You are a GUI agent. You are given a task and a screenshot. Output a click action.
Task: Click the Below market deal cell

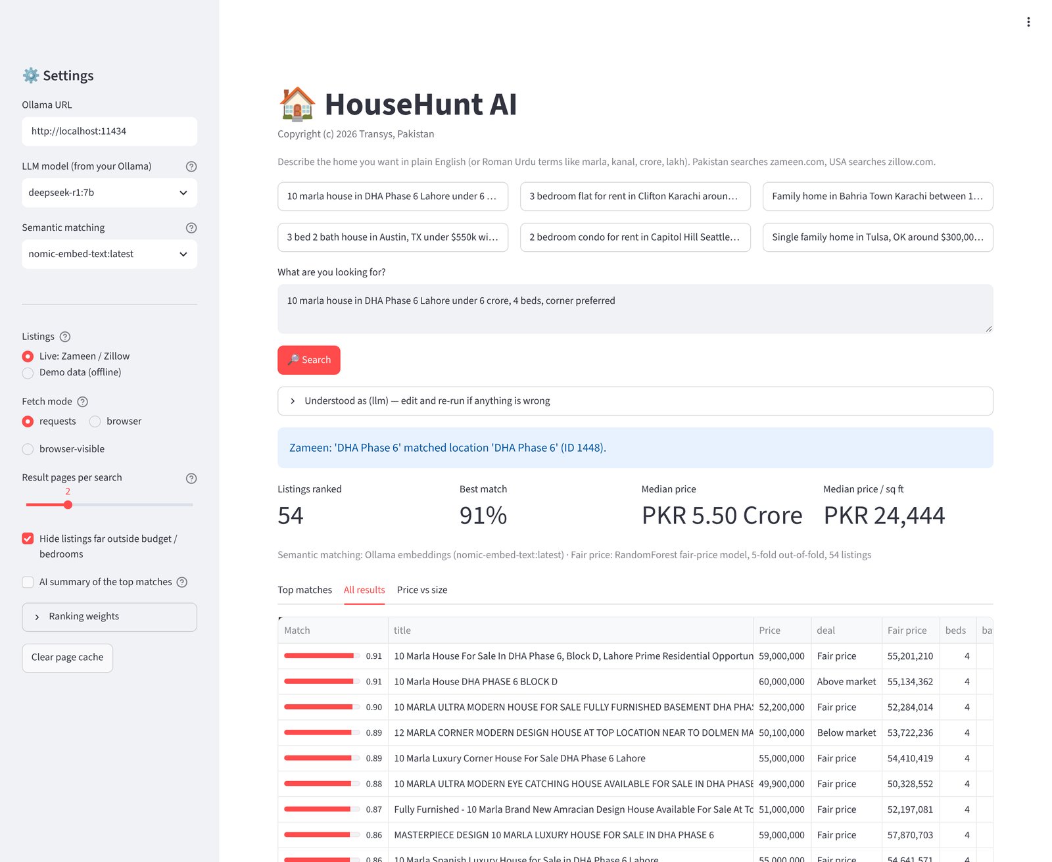846,733
